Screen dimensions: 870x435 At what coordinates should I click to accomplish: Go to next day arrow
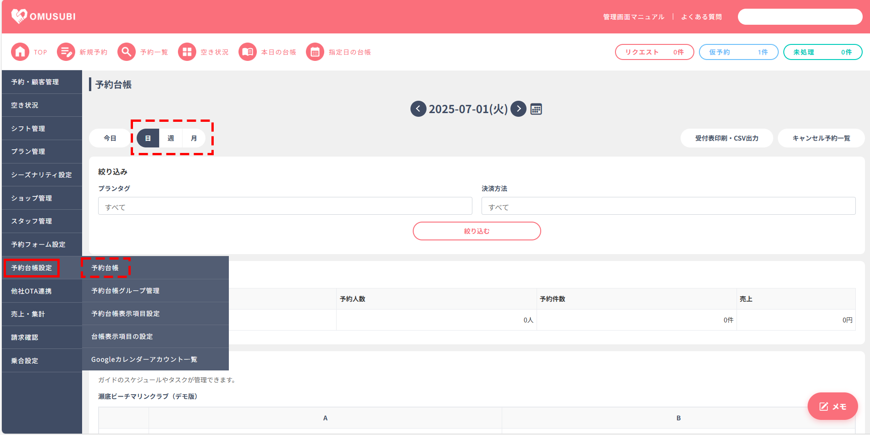point(518,109)
